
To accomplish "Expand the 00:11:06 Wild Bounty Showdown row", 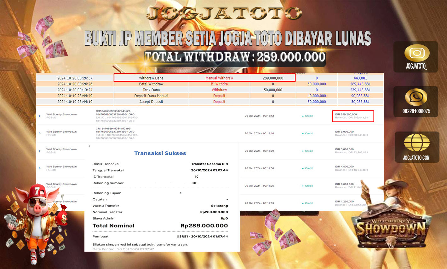I will tap(40, 168).
